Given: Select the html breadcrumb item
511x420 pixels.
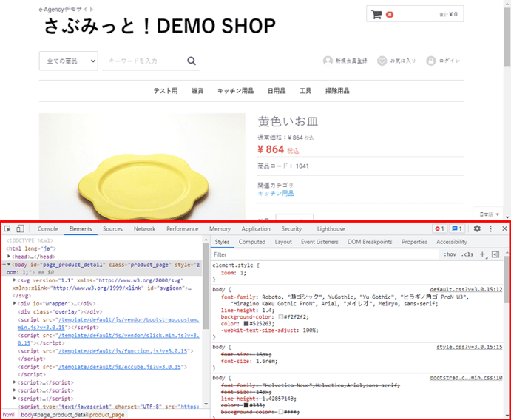Looking at the screenshot, I should [x=9, y=415].
